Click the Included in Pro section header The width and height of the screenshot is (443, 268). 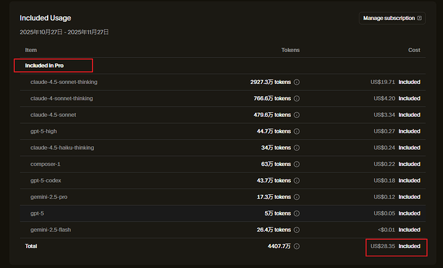44,65
